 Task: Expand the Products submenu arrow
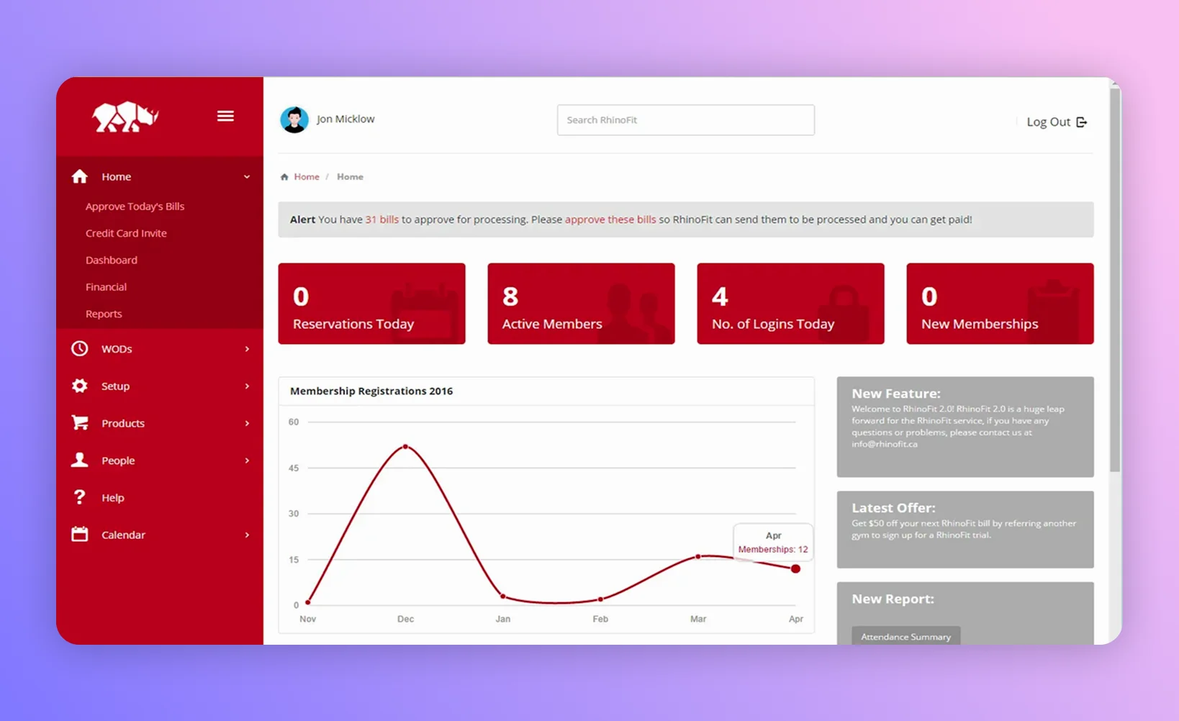[247, 423]
